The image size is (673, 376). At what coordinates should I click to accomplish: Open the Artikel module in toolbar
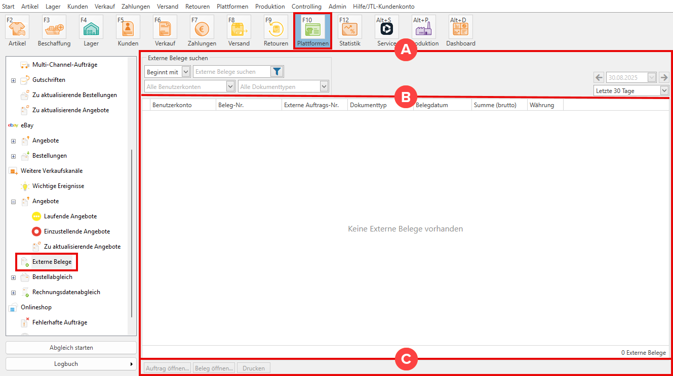point(17,30)
